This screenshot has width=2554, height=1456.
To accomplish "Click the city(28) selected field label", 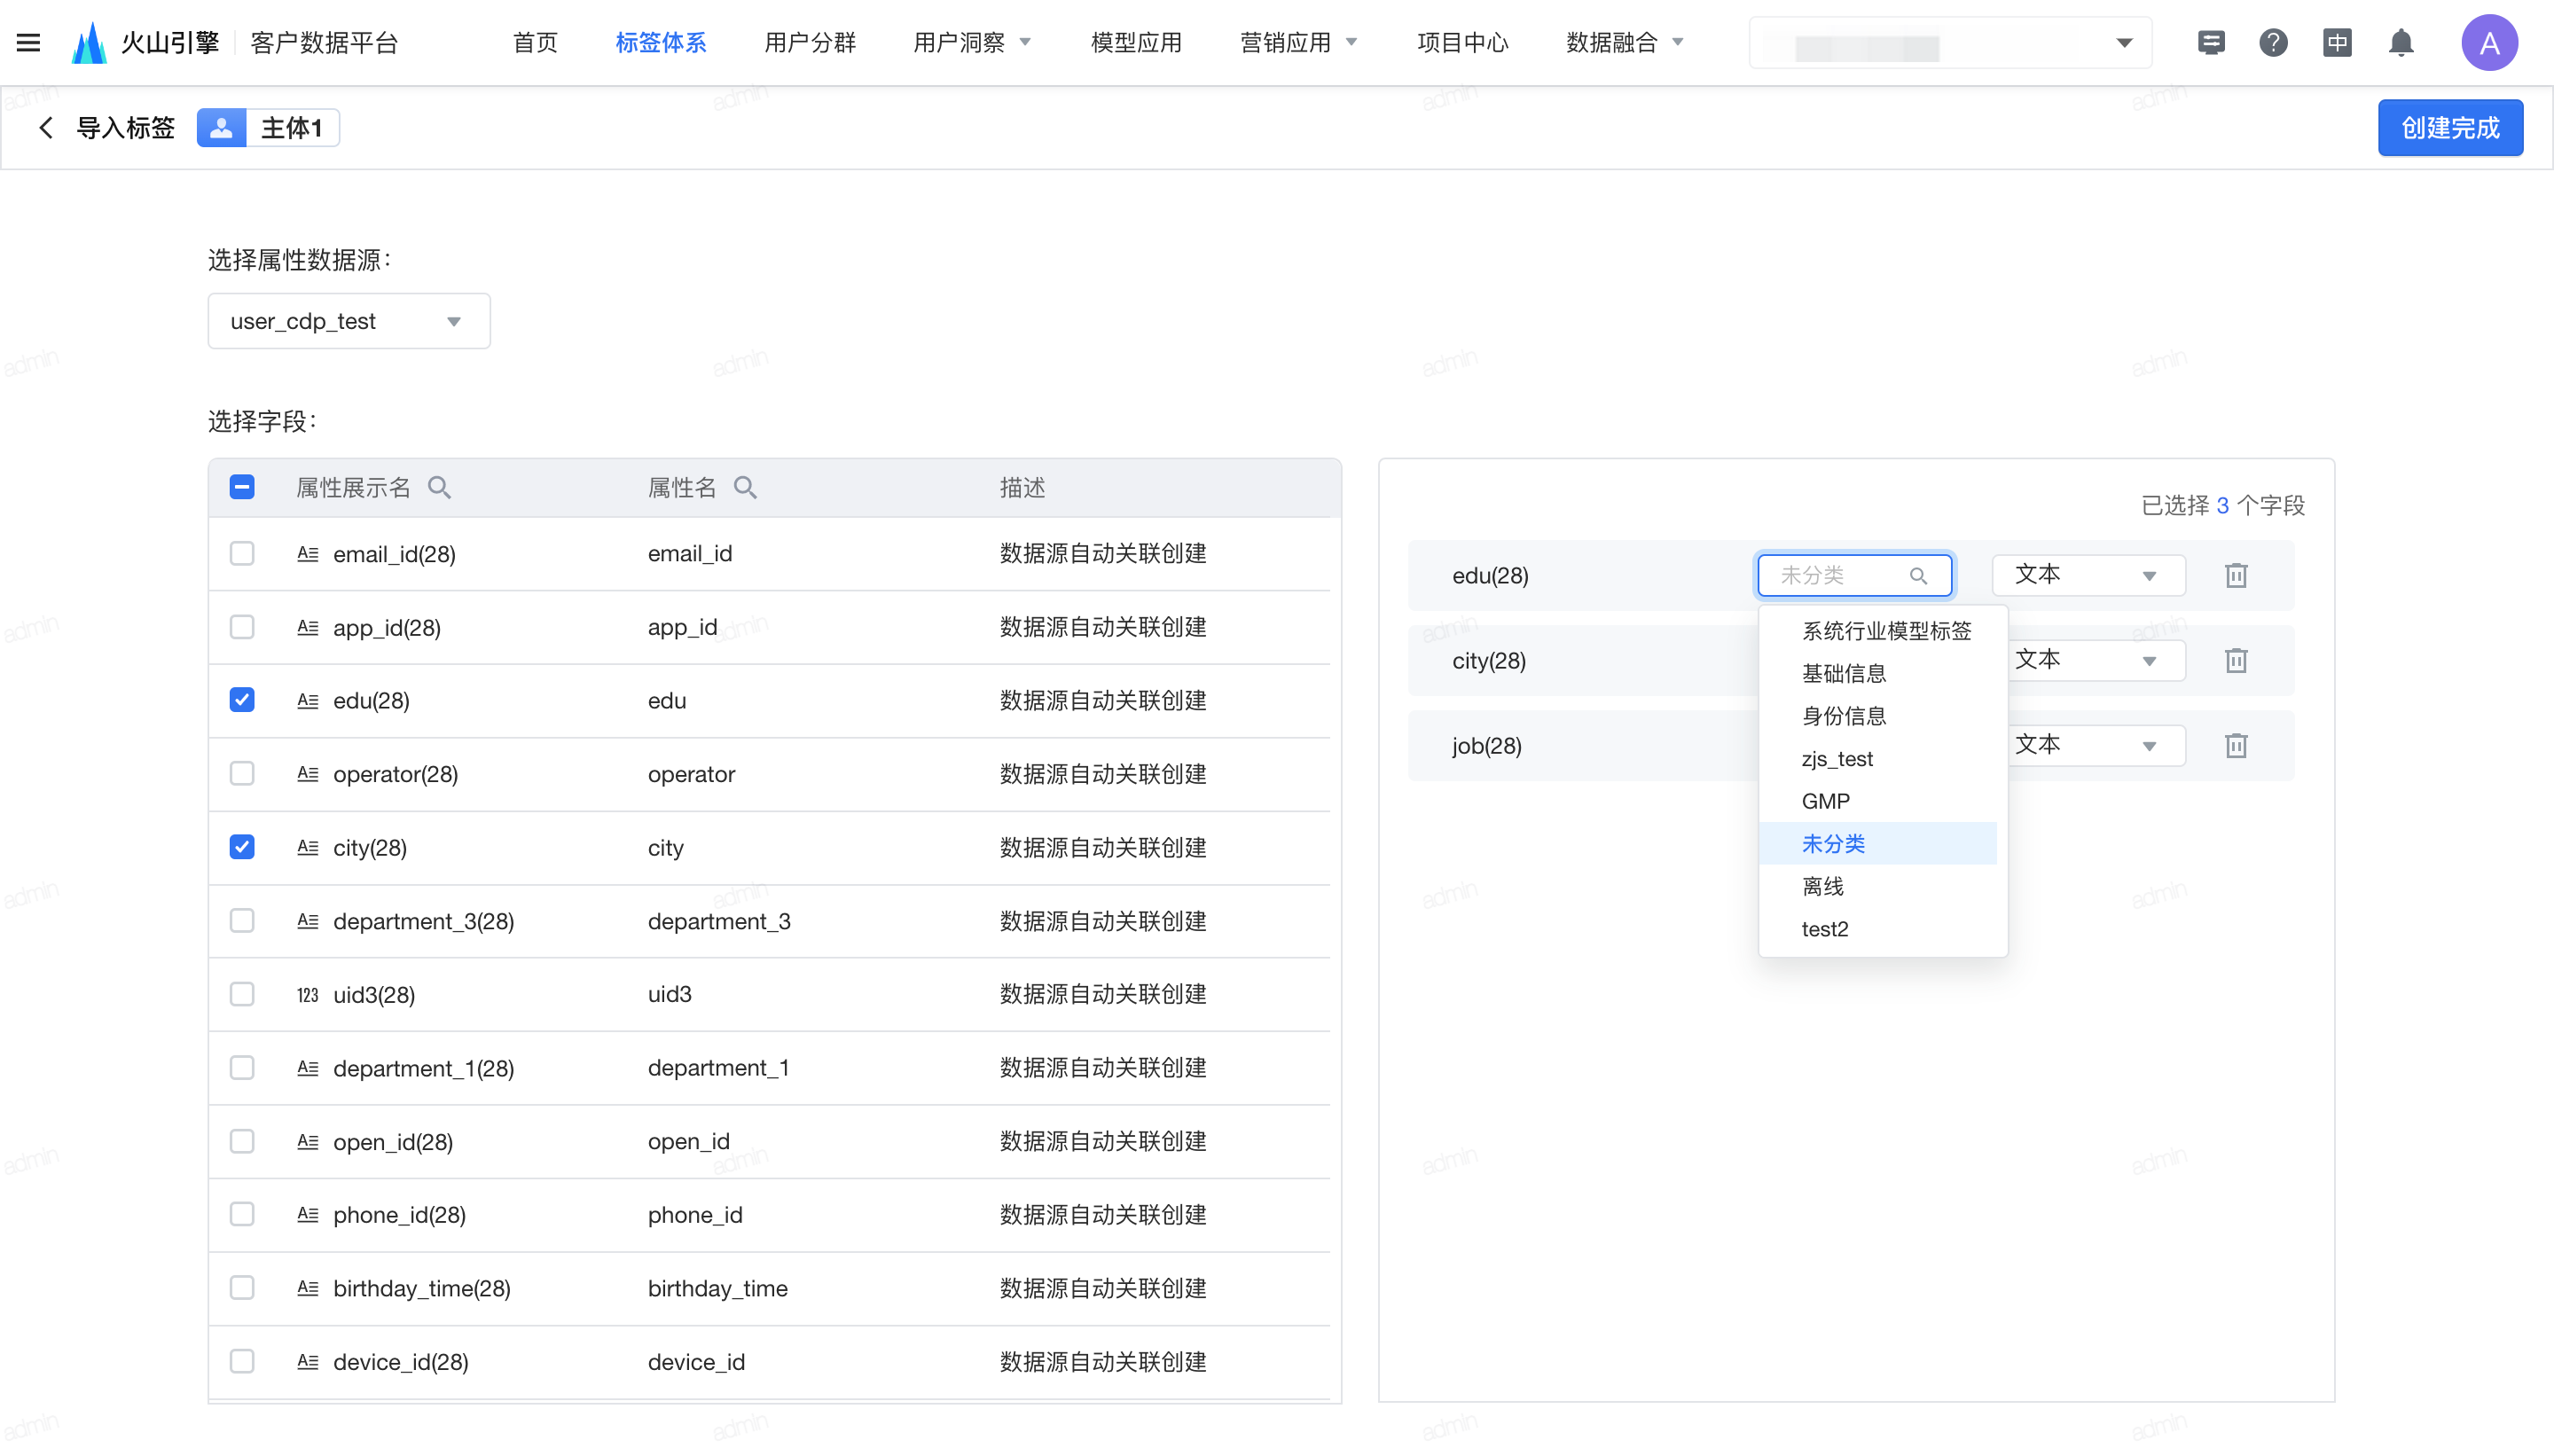I will point(1488,660).
